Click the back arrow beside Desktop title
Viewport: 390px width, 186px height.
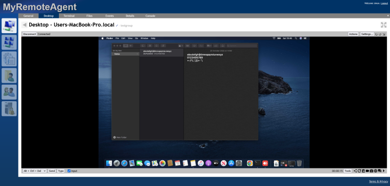tap(24, 25)
